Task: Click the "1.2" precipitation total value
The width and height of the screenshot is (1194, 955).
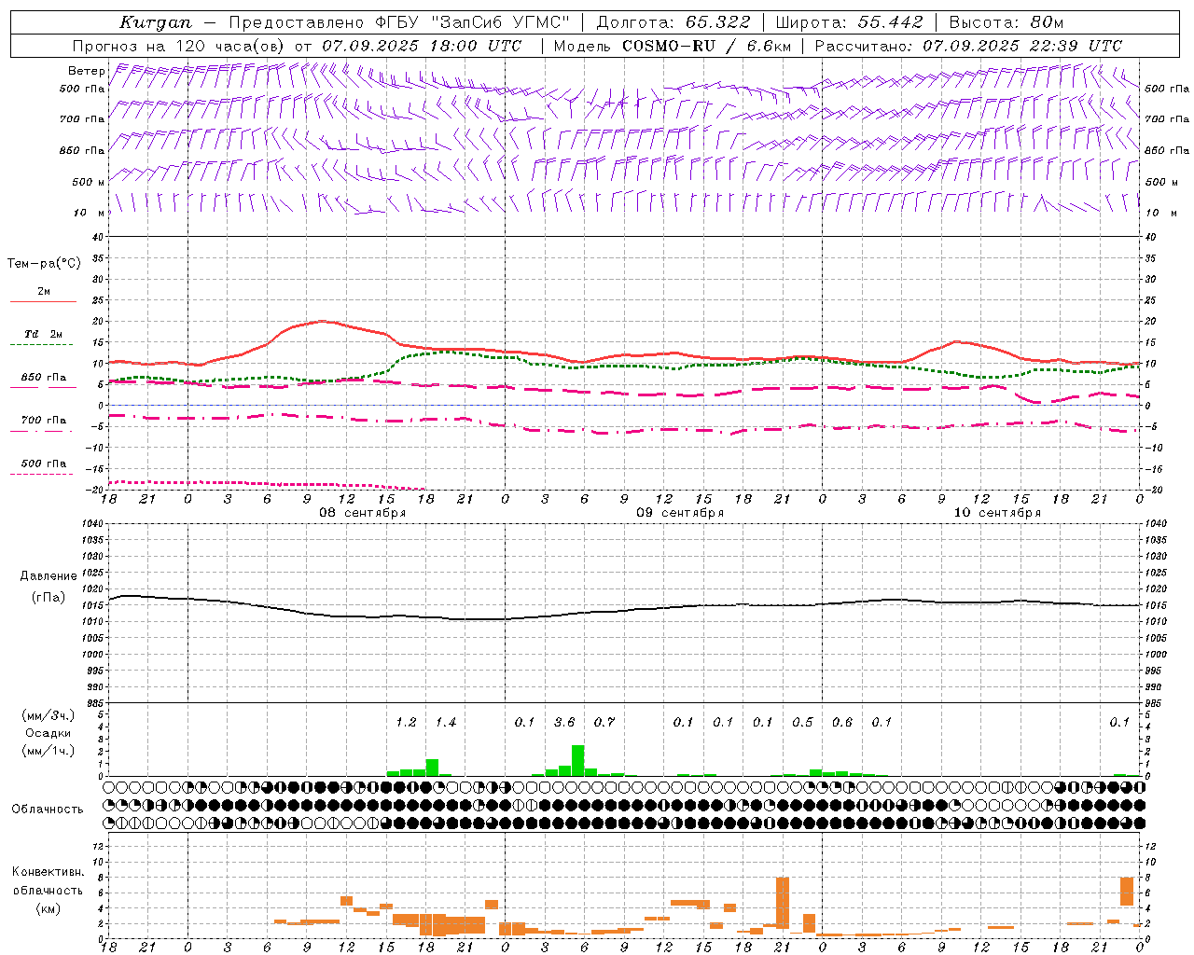Action: point(406,722)
